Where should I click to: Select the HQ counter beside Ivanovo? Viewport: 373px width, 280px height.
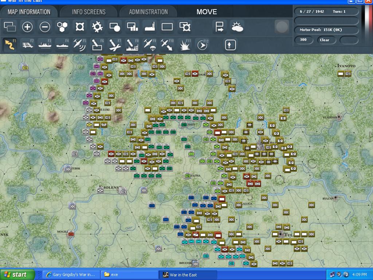coord(348,74)
